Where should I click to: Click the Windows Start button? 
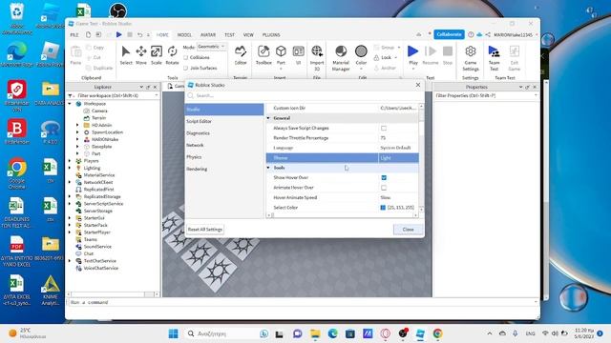tap(173, 333)
